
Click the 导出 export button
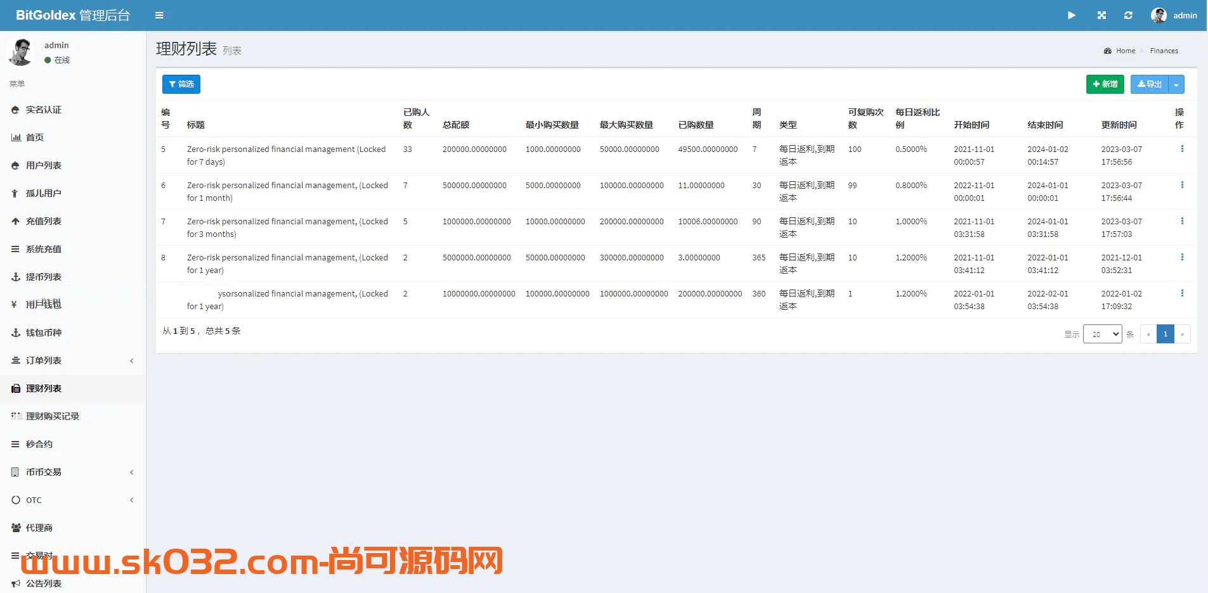1149,84
